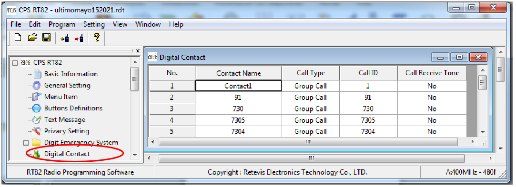The width and height of the screenshot is (516, 187).
Task: Open the Edit menu
Action: (x=35, y=24)
